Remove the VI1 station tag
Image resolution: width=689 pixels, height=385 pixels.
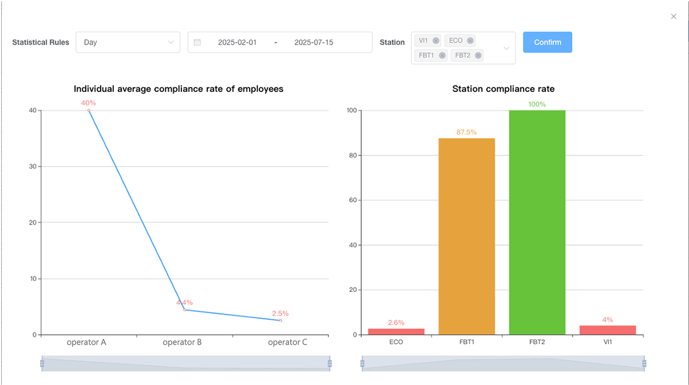pos(436,41)
